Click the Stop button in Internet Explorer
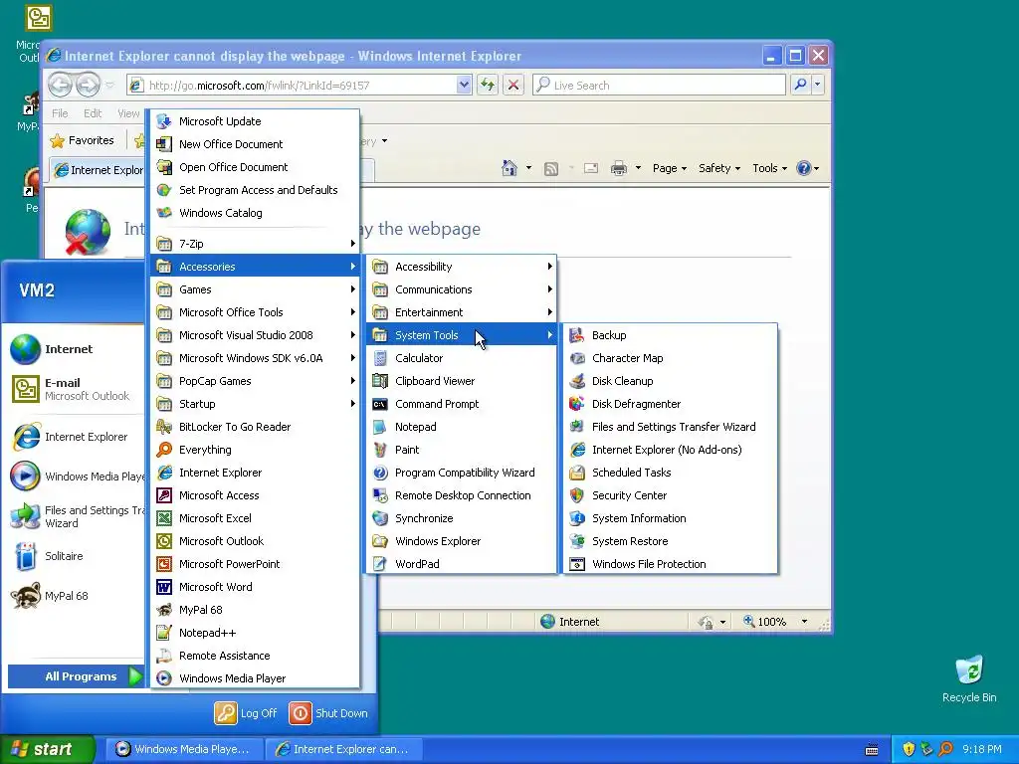This screenshot has width=1019, height=764. click(513, 85)
